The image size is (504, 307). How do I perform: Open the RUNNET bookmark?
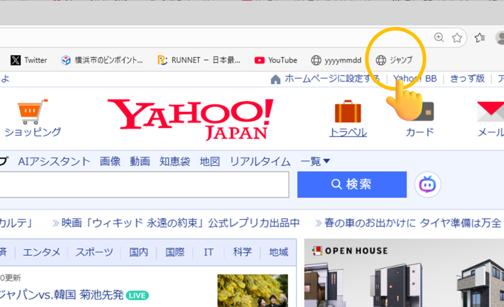tap(199, 60)
